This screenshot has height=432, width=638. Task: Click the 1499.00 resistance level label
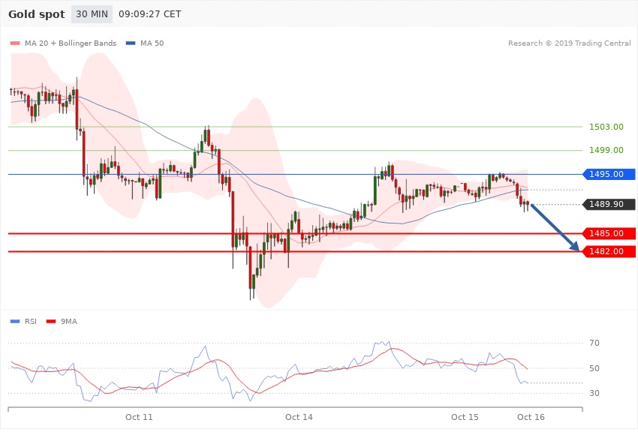coord(606,150)
